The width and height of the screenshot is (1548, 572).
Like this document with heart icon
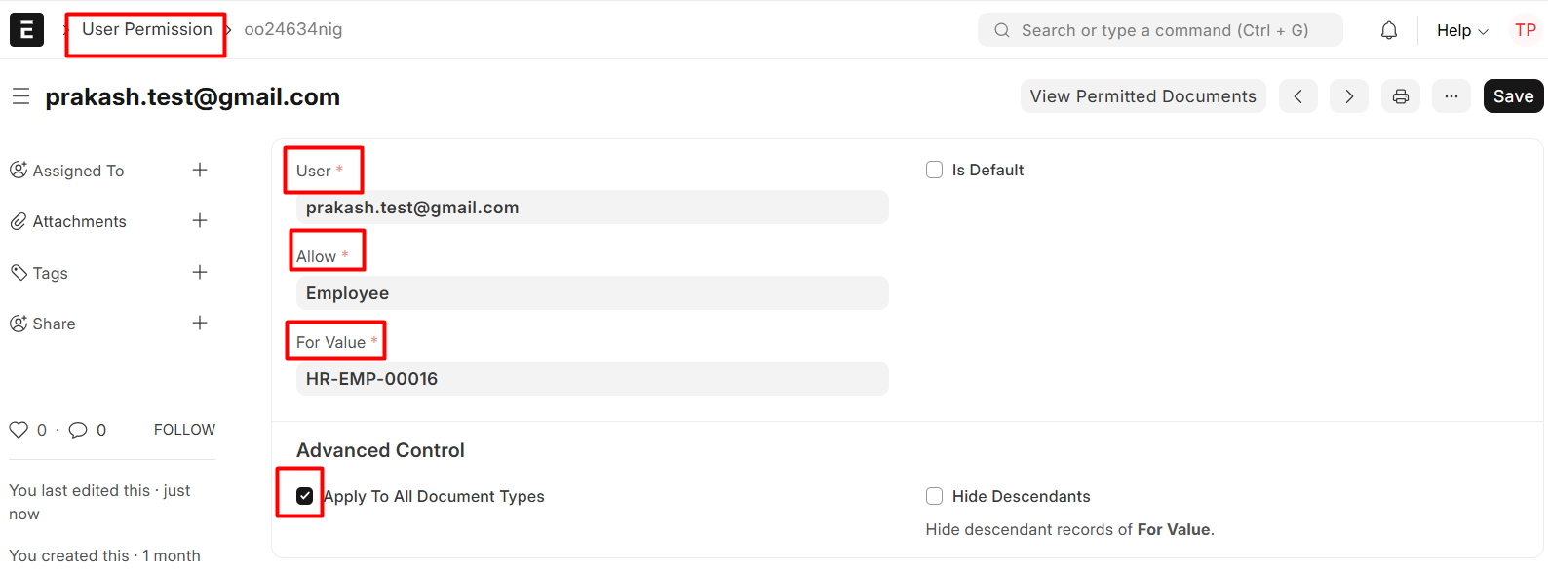coord(19,430)
